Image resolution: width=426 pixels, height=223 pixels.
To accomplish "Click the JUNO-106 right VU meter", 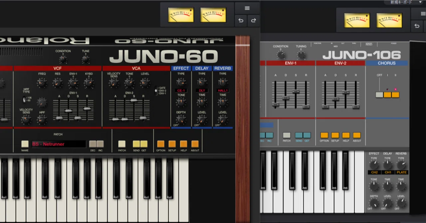I will [x=389, y=20].
